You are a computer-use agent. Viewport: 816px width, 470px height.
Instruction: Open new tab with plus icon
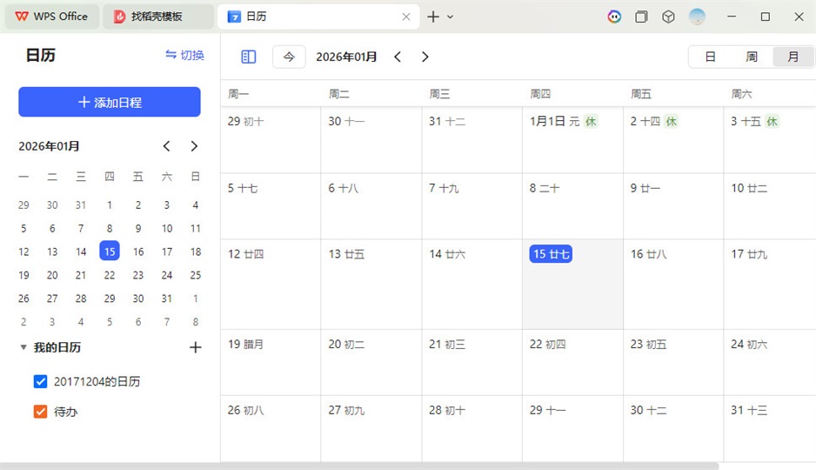coord(433,17)
